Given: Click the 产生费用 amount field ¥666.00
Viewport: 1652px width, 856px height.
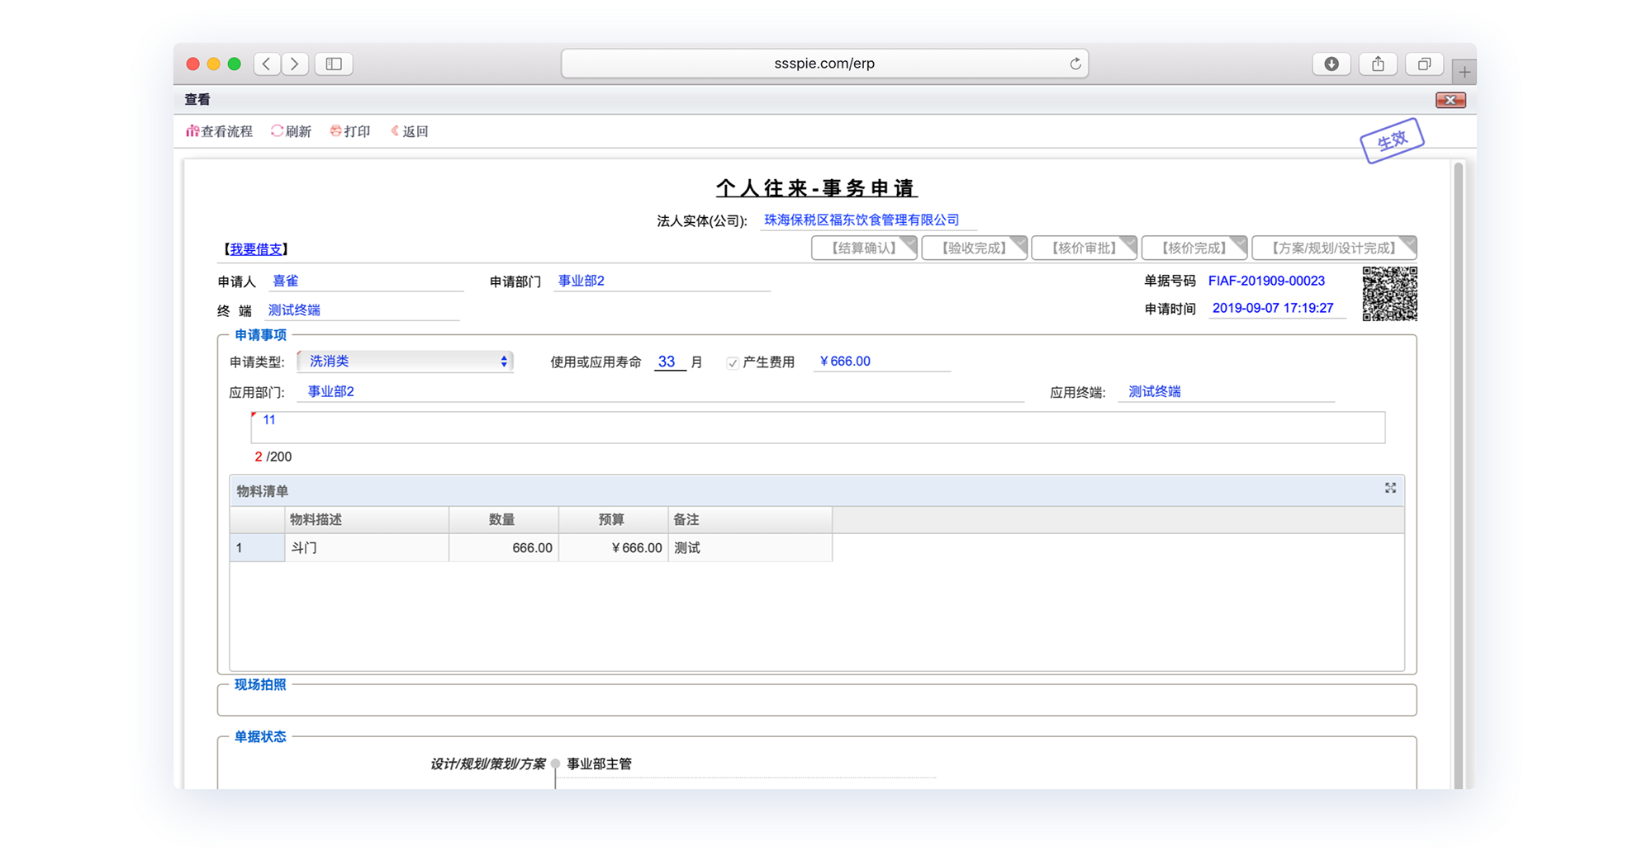Looking at the screenshot, I should pos(881,362).
